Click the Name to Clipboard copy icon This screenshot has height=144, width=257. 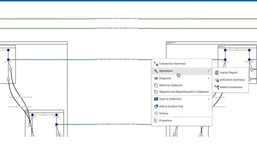tap(156, 85)
